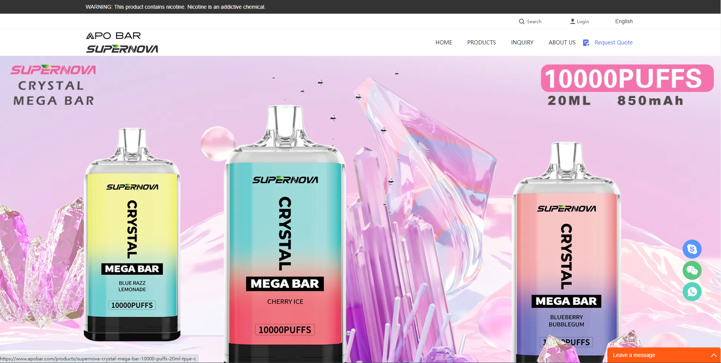Image resolution: width=721 pixels, height=363 pixels.
Task: Open the INQUIRY menu item
Action: 522,43
